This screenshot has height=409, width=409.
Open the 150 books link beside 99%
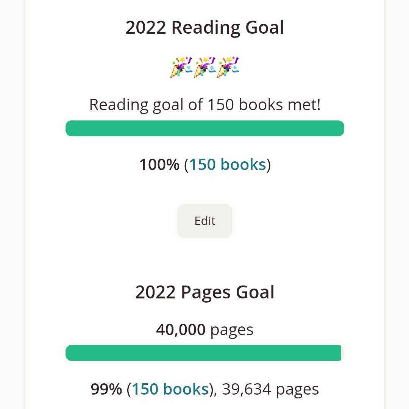170,389
